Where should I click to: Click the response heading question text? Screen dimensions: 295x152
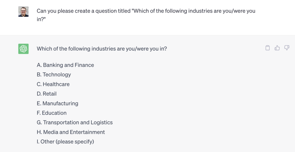[102, 49]
